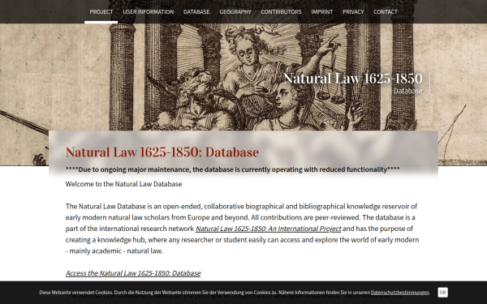Screen dimensions: 487x304
Task: Click 'Welcome to the Natural Law Database' text
Action: coord(123,184)
